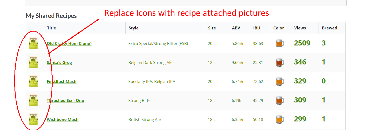Click the beer mug icon in Thrashed Six row
The height and width of the screenshot is (130, 380).
(x=280, y=100)
